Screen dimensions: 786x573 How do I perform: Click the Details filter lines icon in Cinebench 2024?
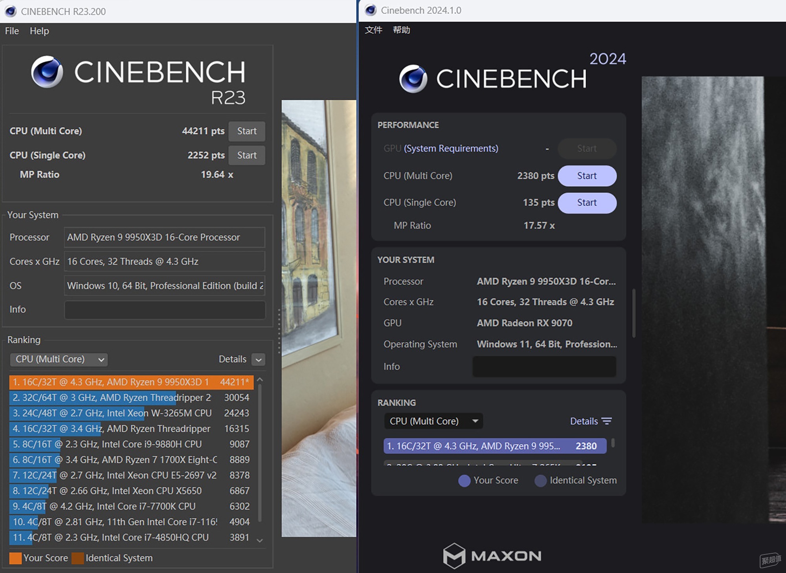click(607, 421)
